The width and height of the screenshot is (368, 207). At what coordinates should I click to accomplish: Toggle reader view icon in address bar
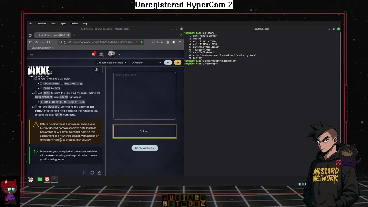click(137, 42)
